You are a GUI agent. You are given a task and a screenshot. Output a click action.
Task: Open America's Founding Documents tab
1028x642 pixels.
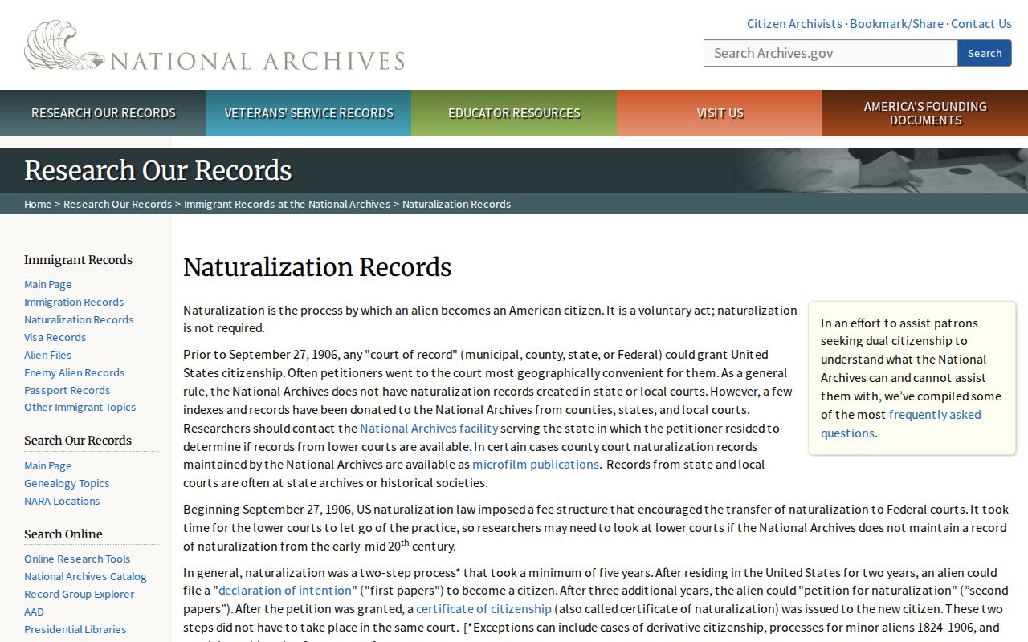pyautogui.click(x=925, y=113)
